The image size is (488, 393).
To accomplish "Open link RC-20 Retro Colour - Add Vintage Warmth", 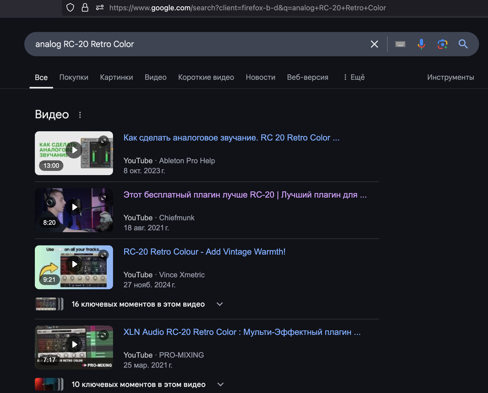I will coord(204,252).
